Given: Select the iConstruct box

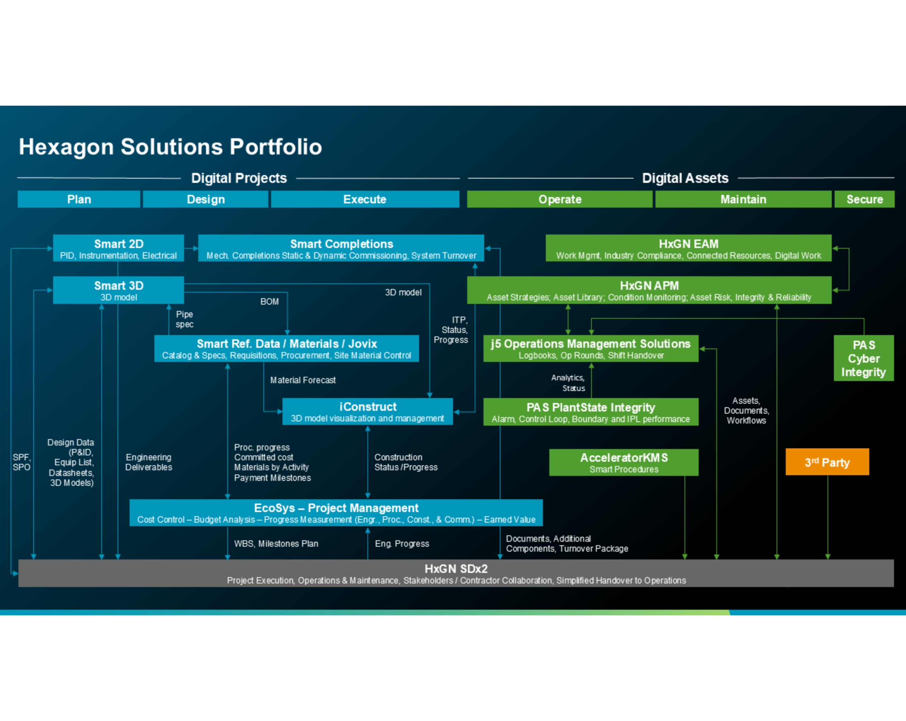Looking at the screenshot, I should [x=368, y=411].
